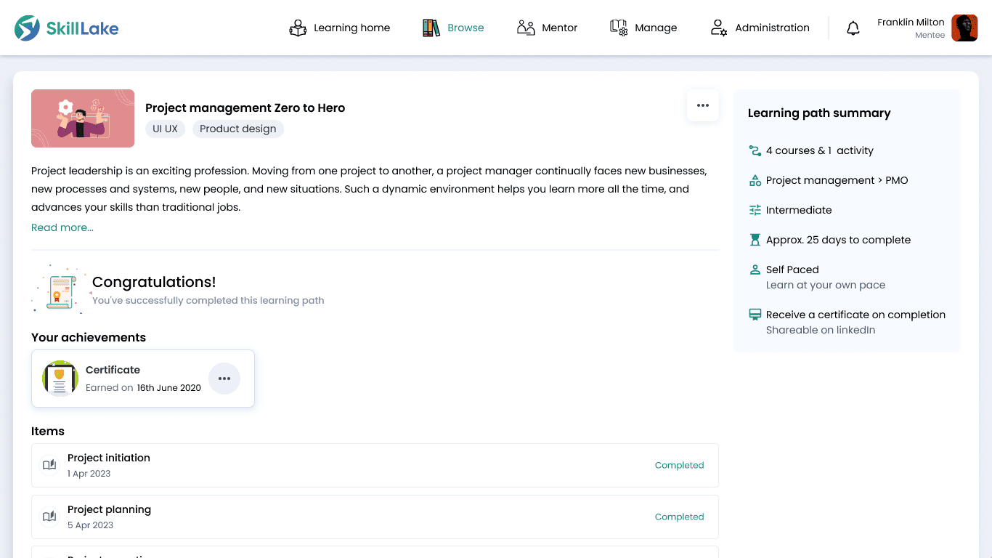Viewport: 992px width, 558px height.
Task: Click the Learning path summary heading
Action: [x=819, y=113]
